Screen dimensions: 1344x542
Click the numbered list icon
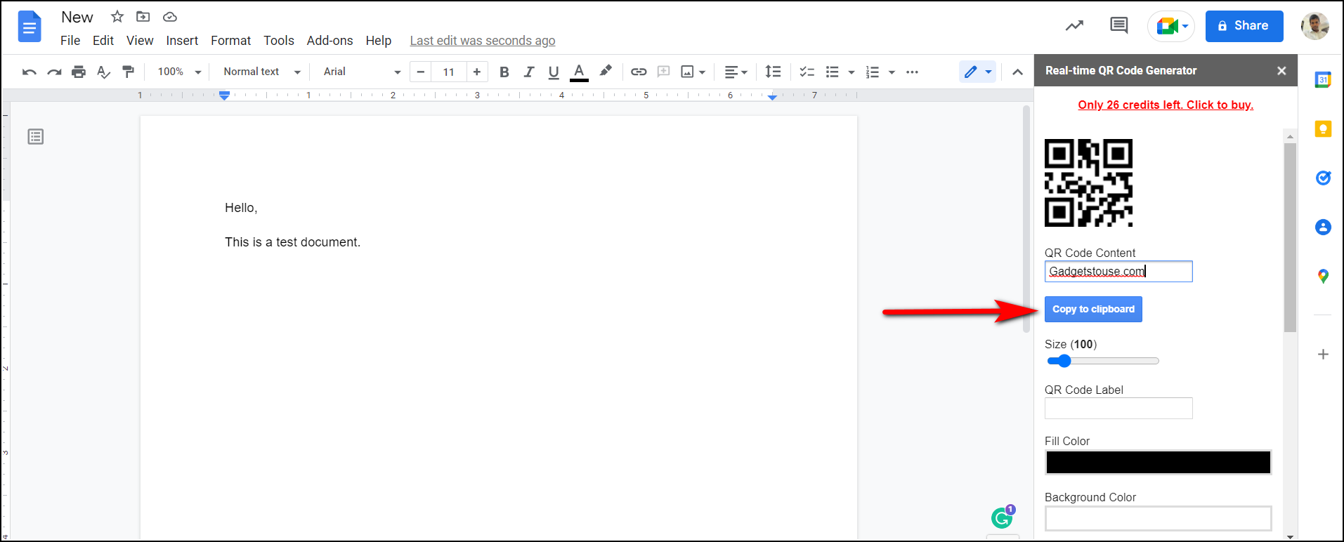click(873, 72)
